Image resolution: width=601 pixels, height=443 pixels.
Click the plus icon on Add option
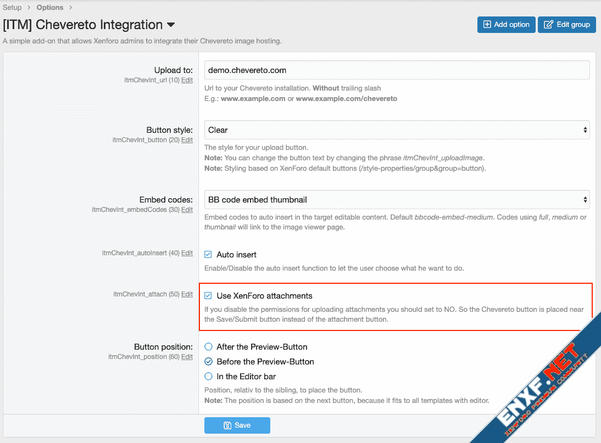coord(487,25)
